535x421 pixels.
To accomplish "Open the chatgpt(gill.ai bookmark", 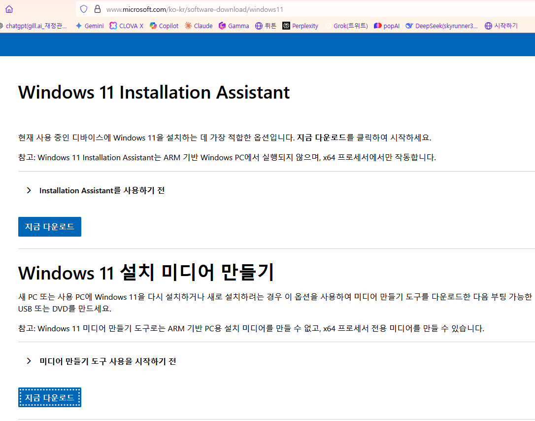I will click(x=33, y=26).
